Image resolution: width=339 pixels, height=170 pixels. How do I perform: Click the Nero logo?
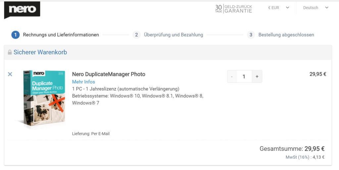click(22, 9)
